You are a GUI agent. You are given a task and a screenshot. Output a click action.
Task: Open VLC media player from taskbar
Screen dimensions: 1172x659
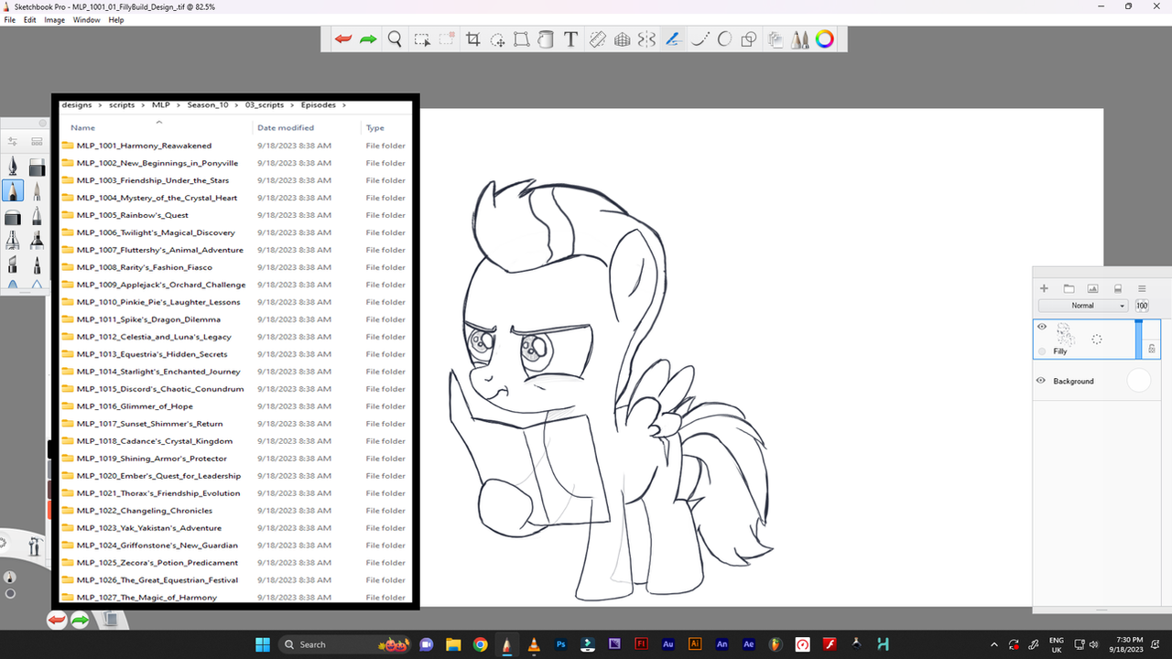point(534,644)
